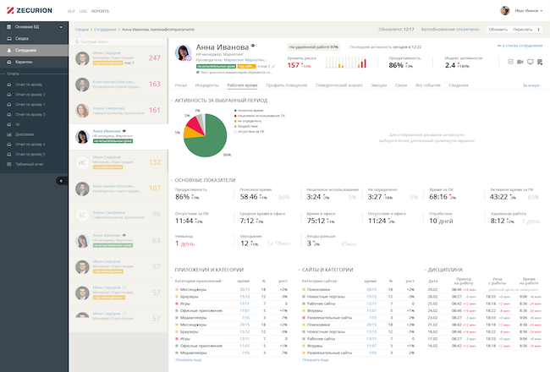
Task: Click the notes icon at far right of header
Action: 541,63
